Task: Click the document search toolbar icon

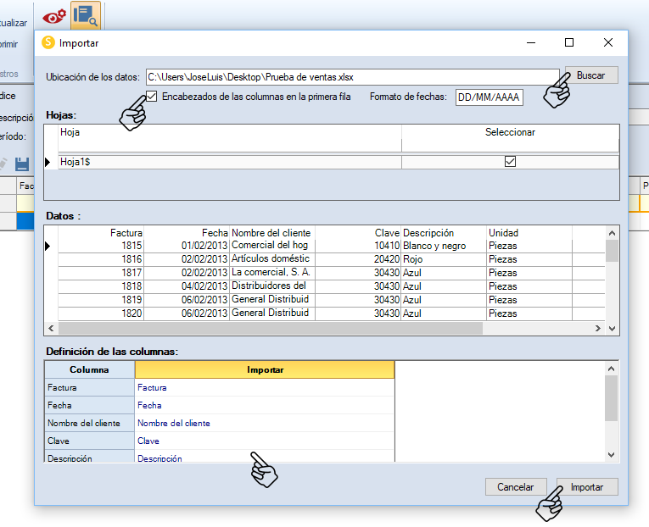Action: [85, 14]
